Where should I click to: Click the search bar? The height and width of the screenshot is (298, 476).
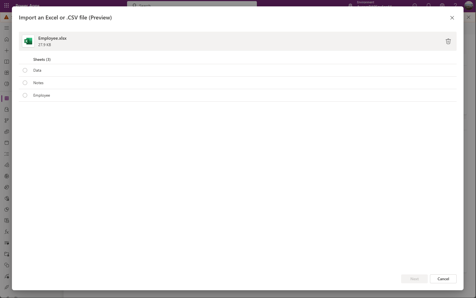(x=192, y=5)
